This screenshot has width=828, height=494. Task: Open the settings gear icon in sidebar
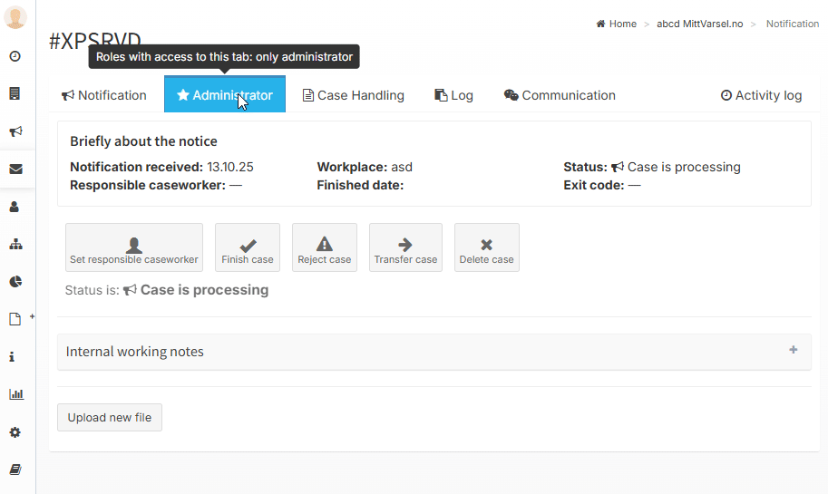pos(15,432)
